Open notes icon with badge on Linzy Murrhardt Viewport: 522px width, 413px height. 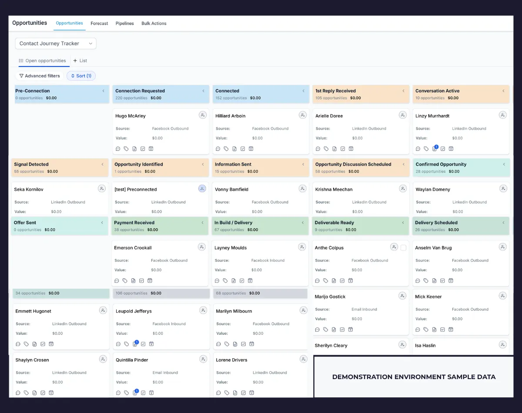[435, 148]
